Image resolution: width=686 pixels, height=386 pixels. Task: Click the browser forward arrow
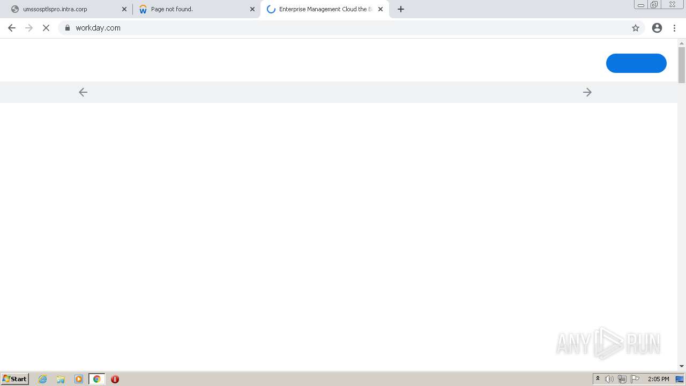coord(29,28)
